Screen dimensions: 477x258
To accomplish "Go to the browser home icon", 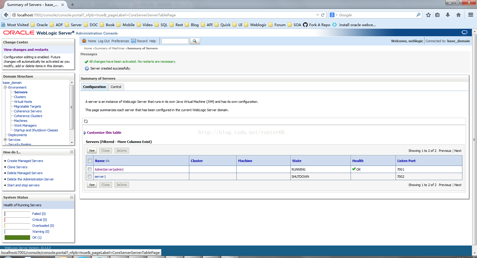I will pos(459,15).
